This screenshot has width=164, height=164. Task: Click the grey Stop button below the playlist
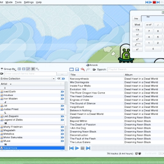pos(82,148)
